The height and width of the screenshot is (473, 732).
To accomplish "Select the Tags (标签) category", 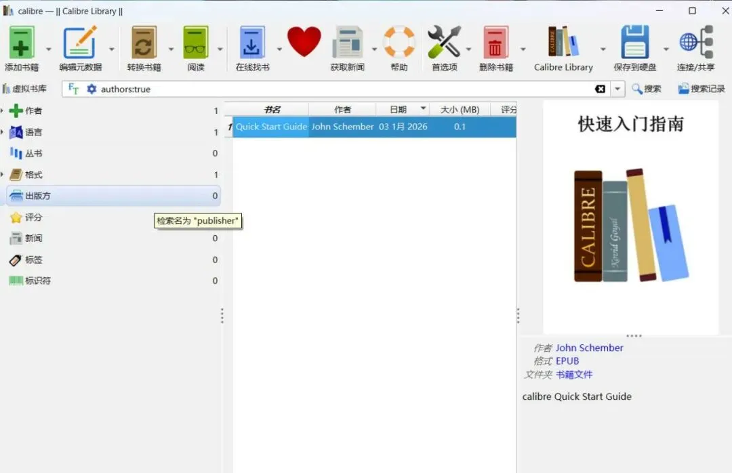I will (x=113, y=260).
